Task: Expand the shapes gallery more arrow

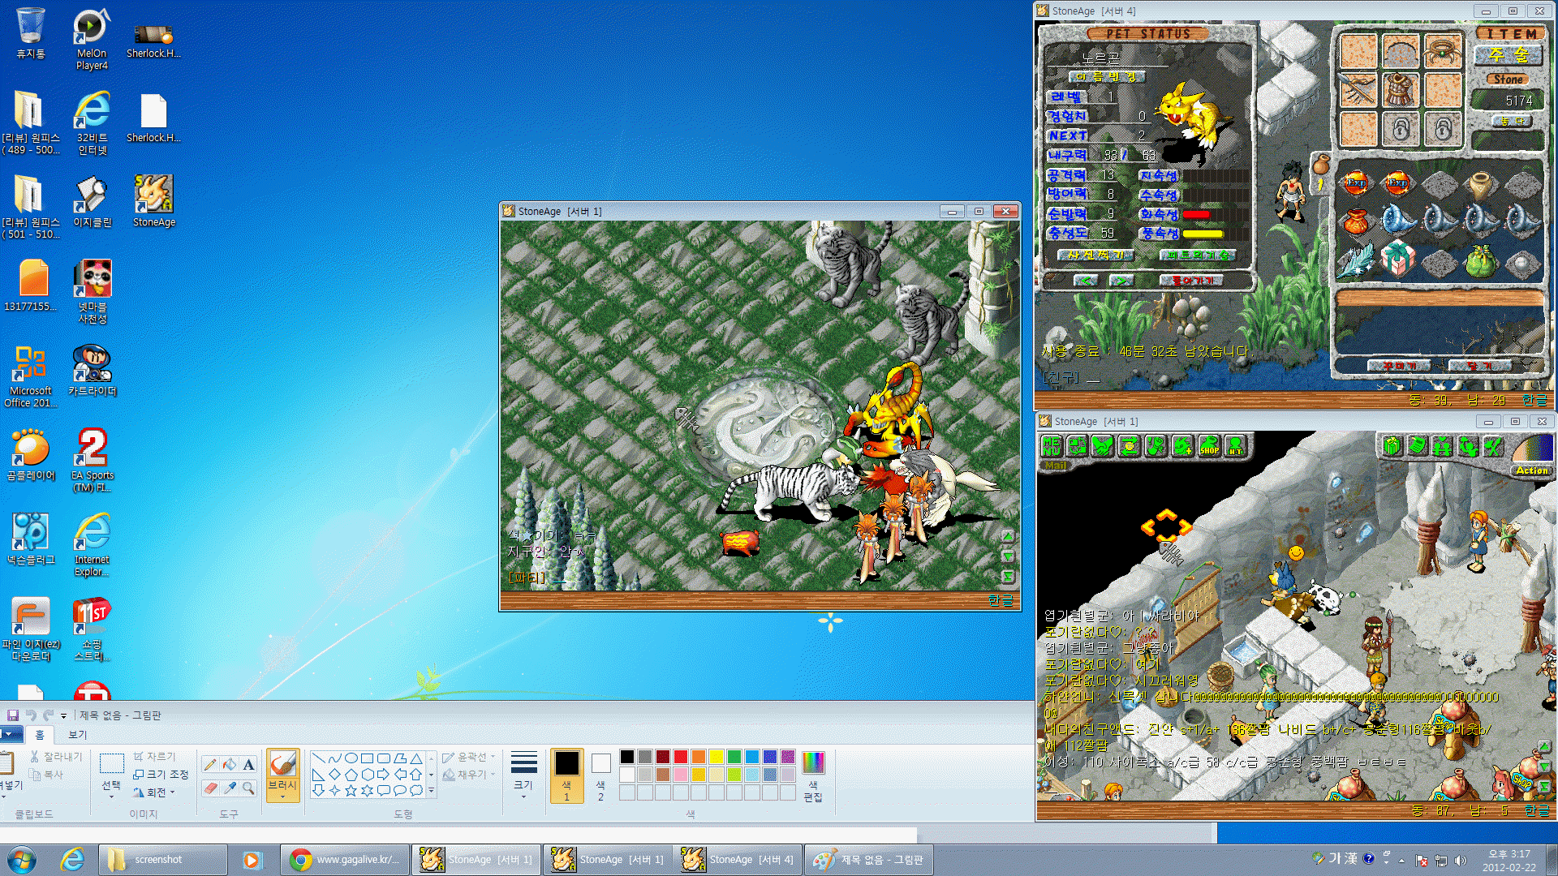Action: [431, 790]
